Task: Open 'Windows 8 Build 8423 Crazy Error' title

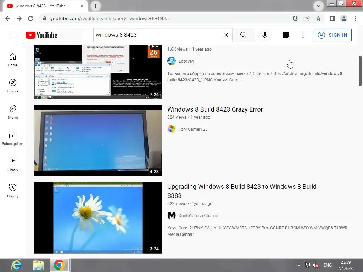Action: click(x=215, y=109)
